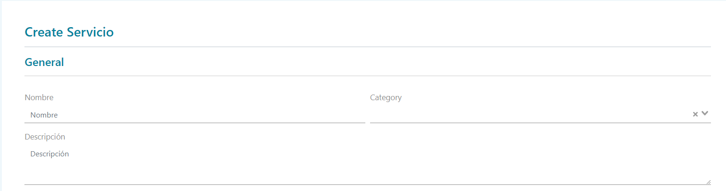Click the Descripción placeholder text

tap(49, 154)
